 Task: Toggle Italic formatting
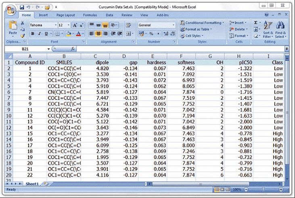pos(40,34)
